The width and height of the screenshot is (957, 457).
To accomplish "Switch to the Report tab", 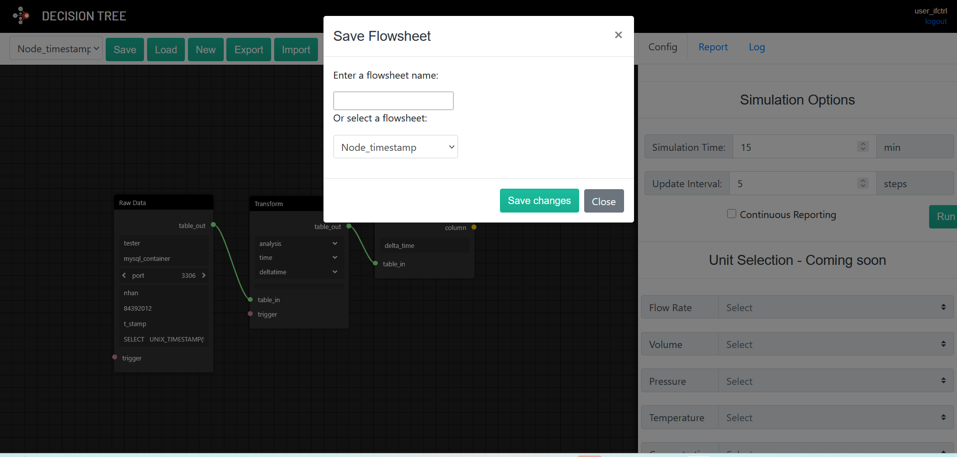I will (x=713, y=47).
